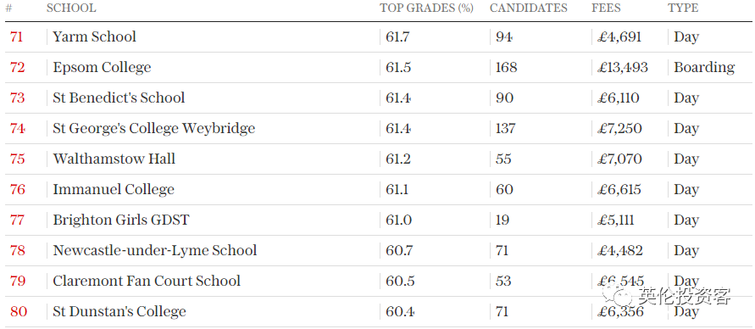Click the TYPE column header
The width and height of the screenshot is (755, 329).
point(683,8)
